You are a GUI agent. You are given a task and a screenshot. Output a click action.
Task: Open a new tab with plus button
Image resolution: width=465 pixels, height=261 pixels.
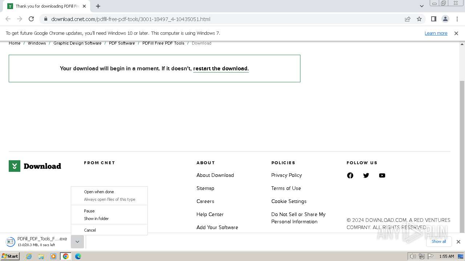coord(98,6)
